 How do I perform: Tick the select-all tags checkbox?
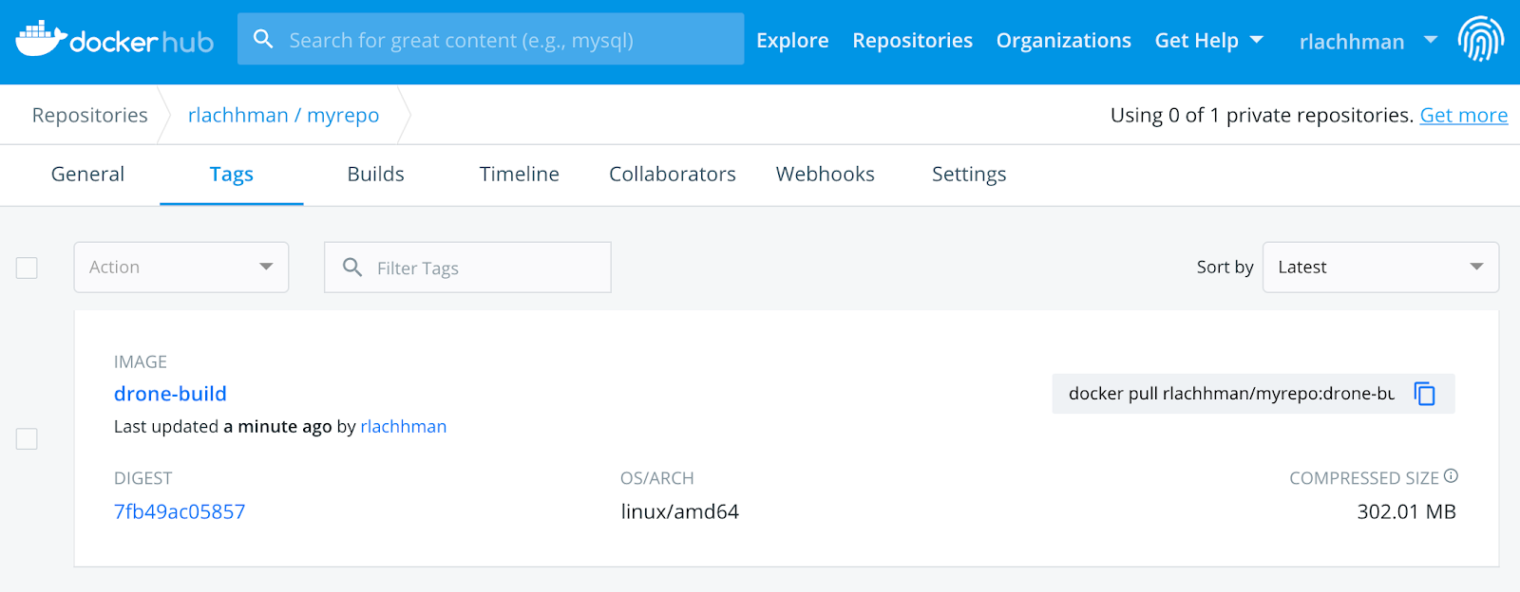click(x=27, y=268)
